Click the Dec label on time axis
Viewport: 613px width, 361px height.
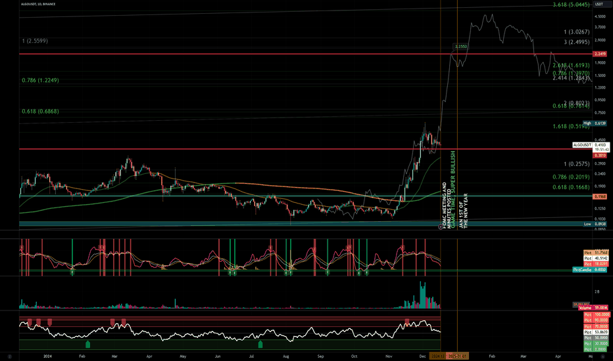click(x=422, y=356)
